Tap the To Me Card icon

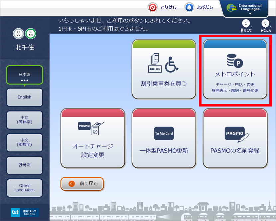(x=164, y=133)
